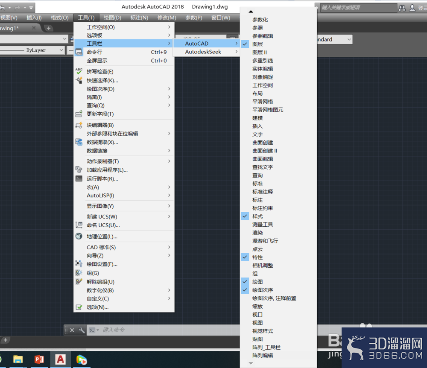Click the Options checkmark icon
Image resolution: width=427 pixels, height=368 pixels.
[x=79, y=307]
